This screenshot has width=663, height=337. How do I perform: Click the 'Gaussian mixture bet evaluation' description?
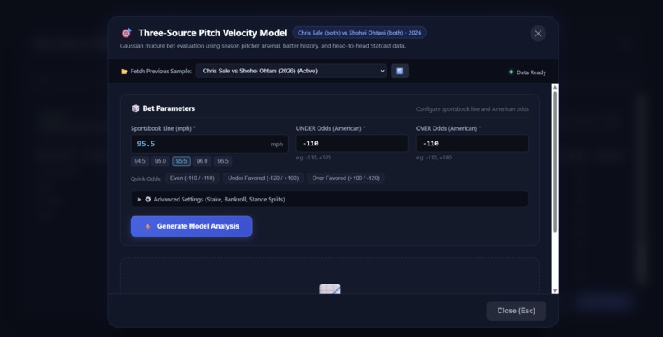point(262,46)
